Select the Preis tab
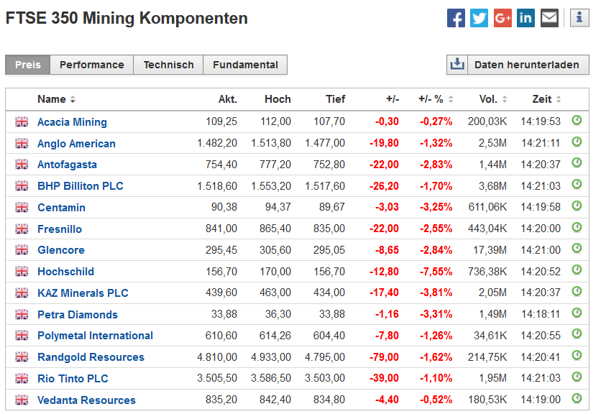This screenshot has height=414, width=606. (x=28, y=65)
